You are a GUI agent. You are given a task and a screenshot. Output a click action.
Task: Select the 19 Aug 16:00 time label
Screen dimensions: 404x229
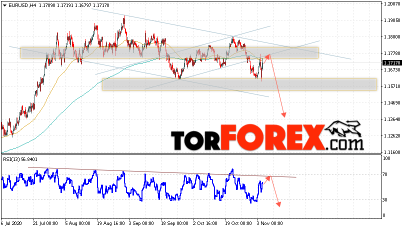(111, 223)
